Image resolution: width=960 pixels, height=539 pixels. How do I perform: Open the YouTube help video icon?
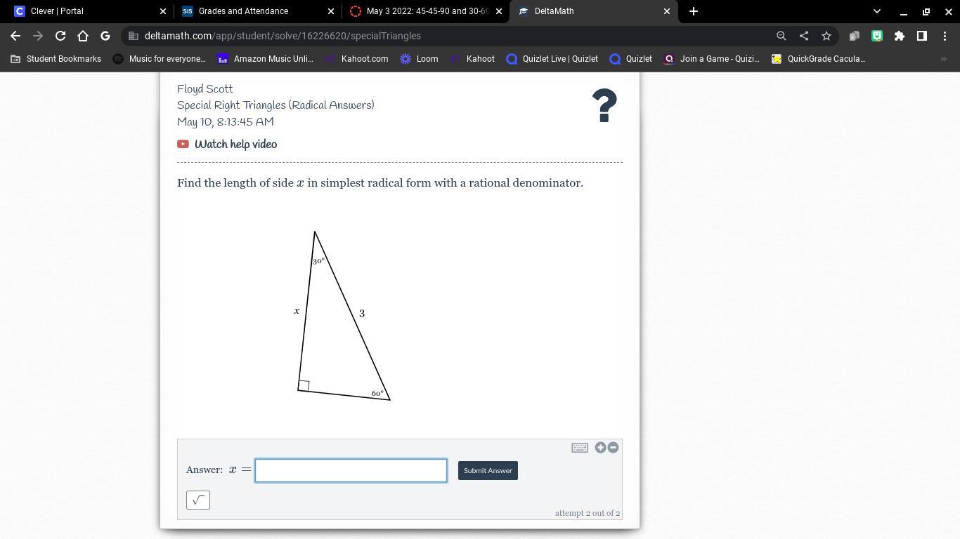pyautogui.click(x=183, y=144)
